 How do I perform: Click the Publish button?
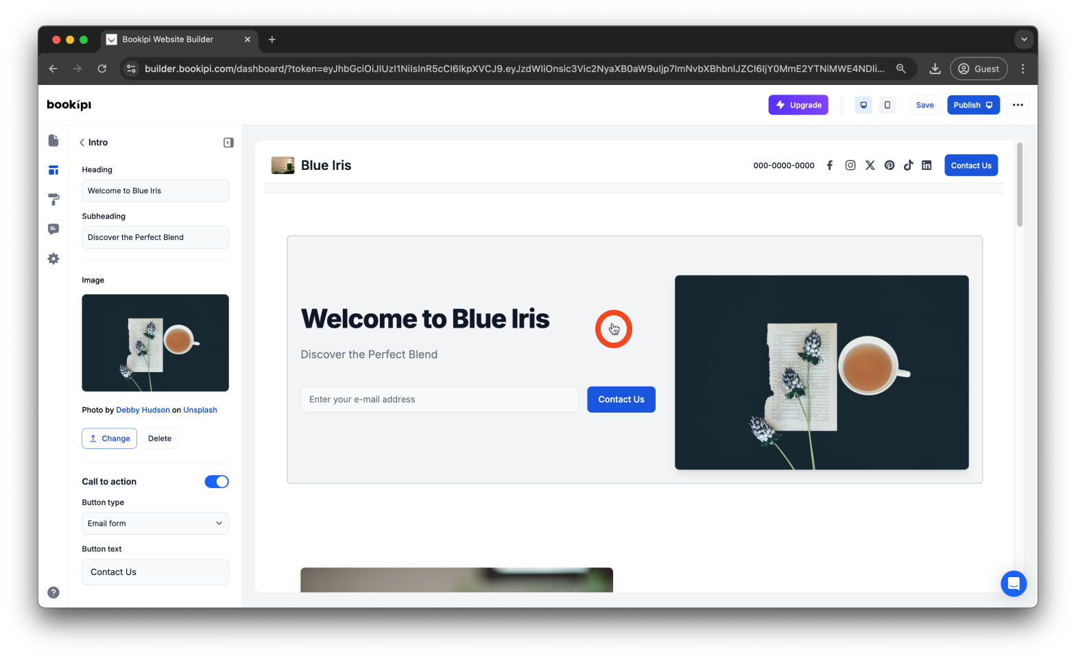point(973,105)
